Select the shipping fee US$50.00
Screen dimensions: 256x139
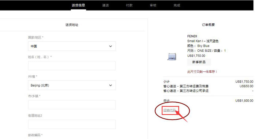click(x=246, y=86)
